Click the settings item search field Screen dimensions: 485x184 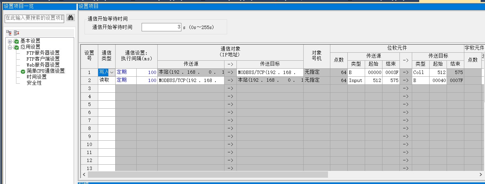34,18
